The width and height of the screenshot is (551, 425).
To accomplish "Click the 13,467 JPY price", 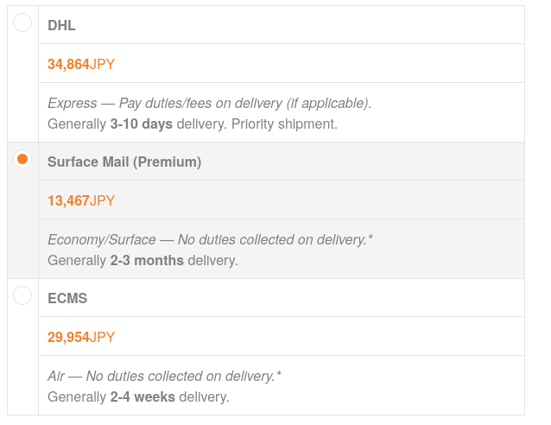I will [x=81, y=200].
